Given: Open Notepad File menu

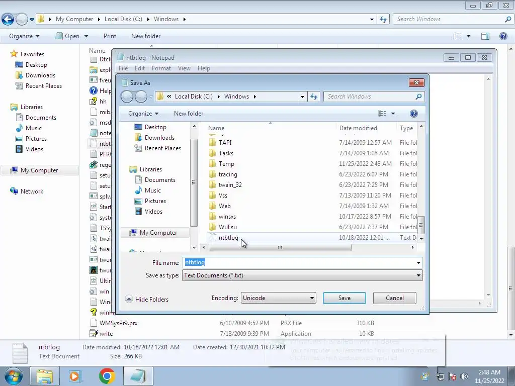Looking at the screenshot, I should (x=123, y=68).
